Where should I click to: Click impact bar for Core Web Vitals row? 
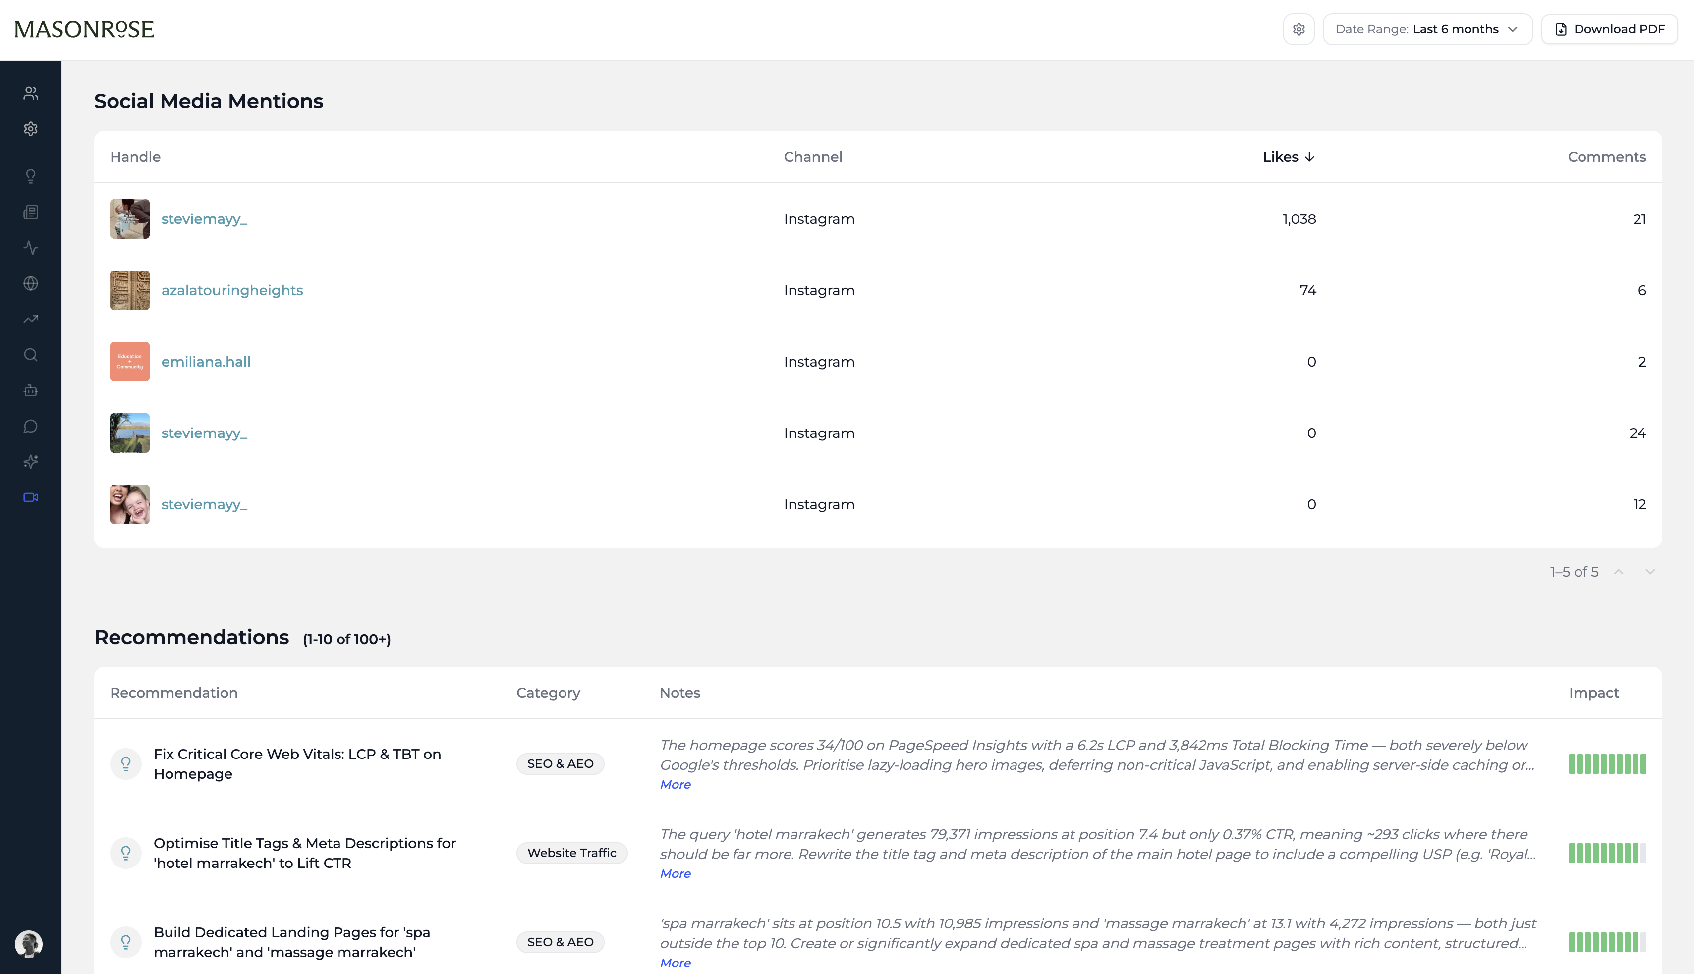[1607, 763]
